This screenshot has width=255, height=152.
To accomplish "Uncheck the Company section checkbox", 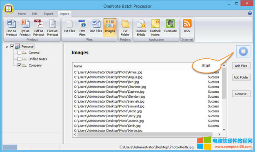I will pos(19,65).
